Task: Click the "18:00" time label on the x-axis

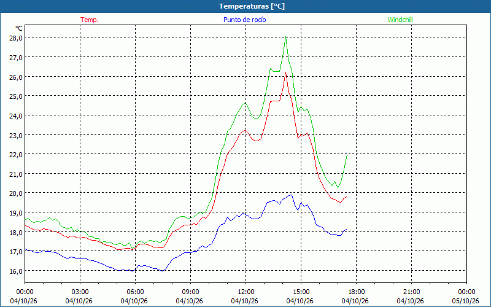Action: pyautogui.click(x=357, y=292)
